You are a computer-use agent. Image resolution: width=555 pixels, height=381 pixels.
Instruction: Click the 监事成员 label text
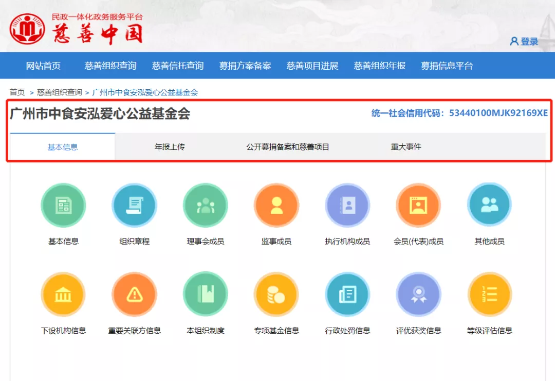[x=276, y=242]
